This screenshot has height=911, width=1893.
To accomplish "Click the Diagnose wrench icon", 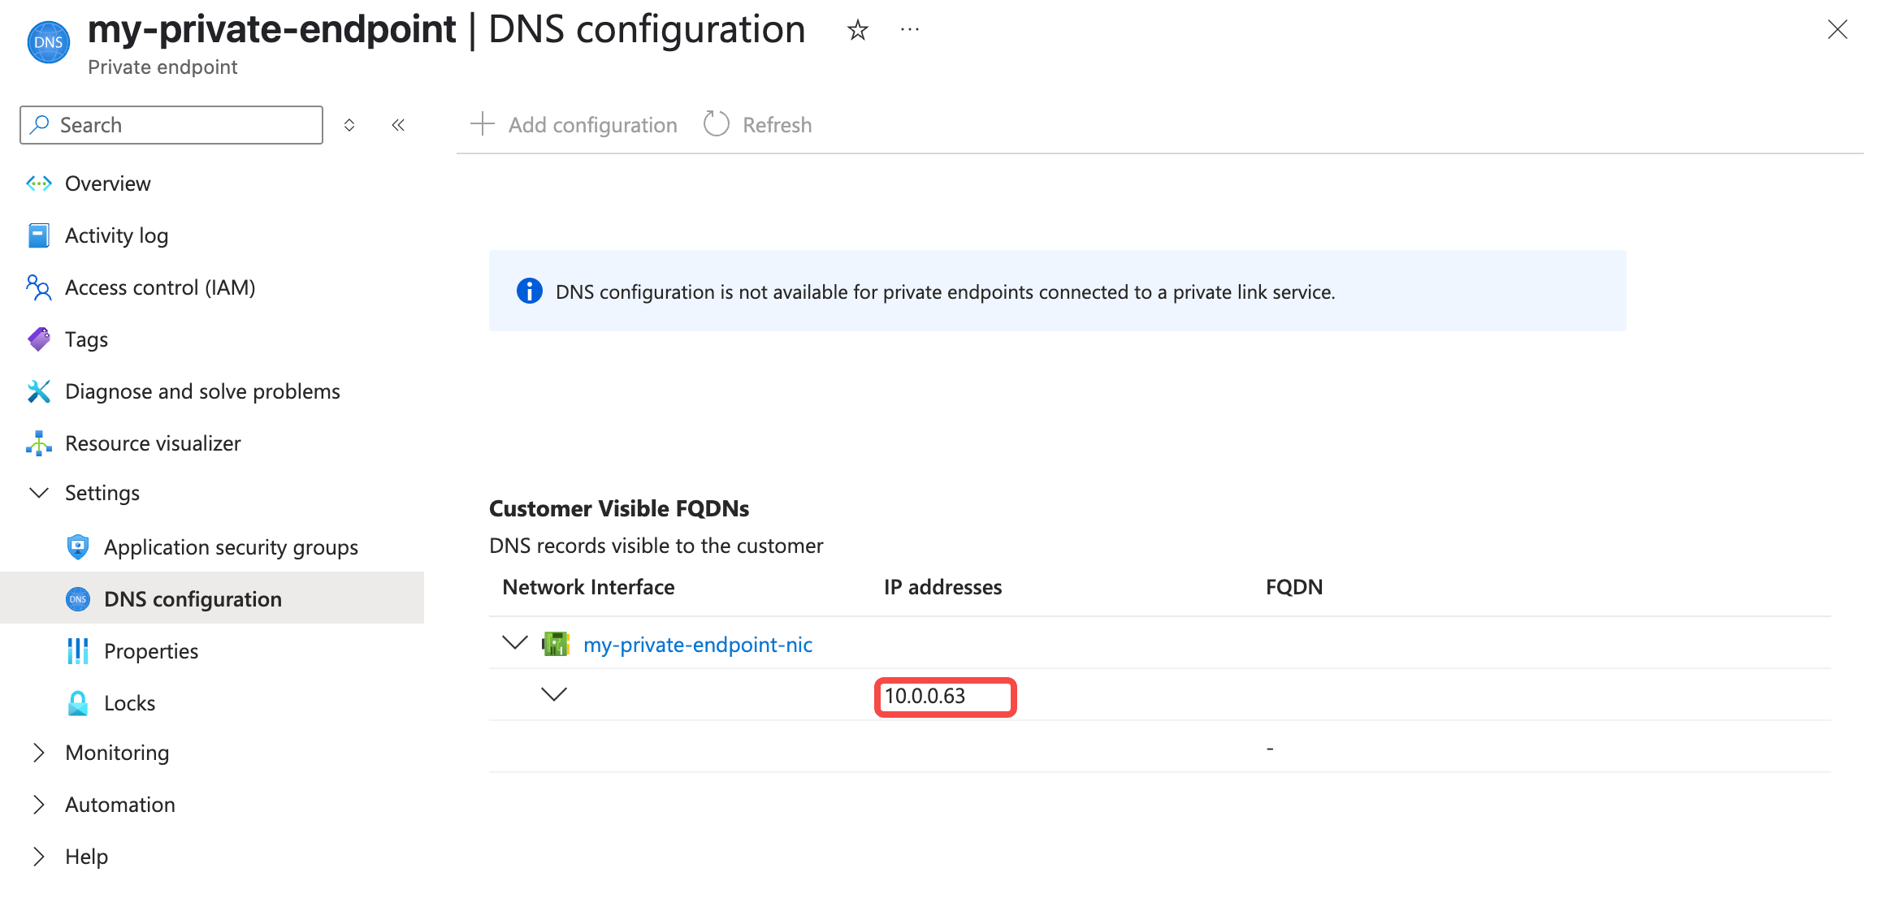I will [x=39, y=391].
